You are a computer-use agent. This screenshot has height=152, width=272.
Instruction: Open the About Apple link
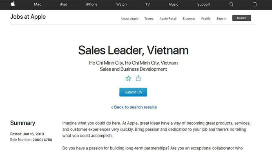click(x=129, y=19)
